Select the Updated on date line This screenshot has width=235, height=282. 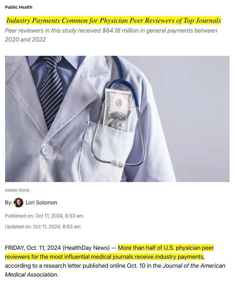tap(43, 226)
